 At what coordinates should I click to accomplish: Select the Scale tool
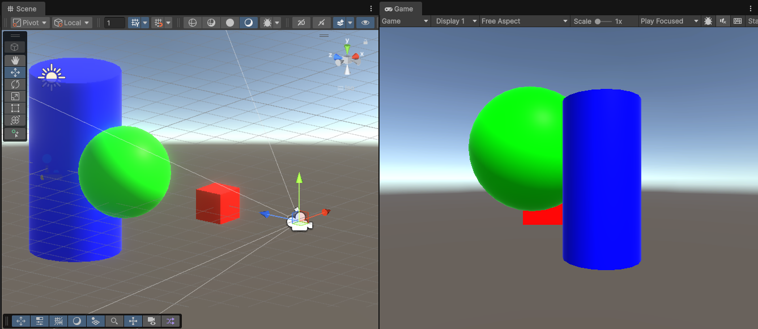coord(15,96)
